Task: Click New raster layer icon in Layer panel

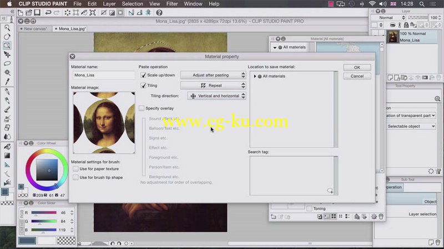Action: click(390, 77)
